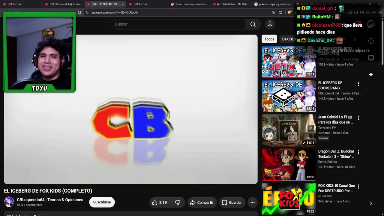Image resolution: width=384 pixels, height=216 pixels.
Task: Open the EL ICEBERG DE JETIX thumbnail
Action: [289, 62]
